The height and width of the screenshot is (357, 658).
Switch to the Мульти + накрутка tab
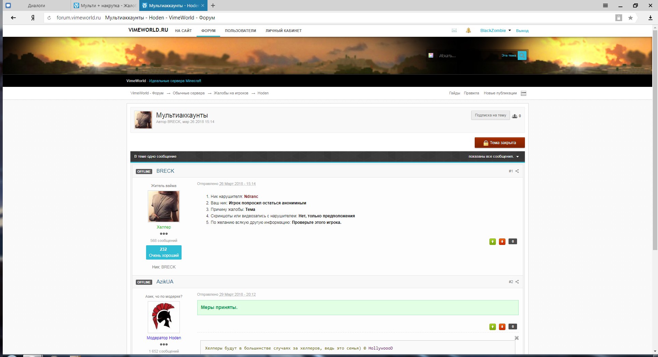tap(105, 5)
